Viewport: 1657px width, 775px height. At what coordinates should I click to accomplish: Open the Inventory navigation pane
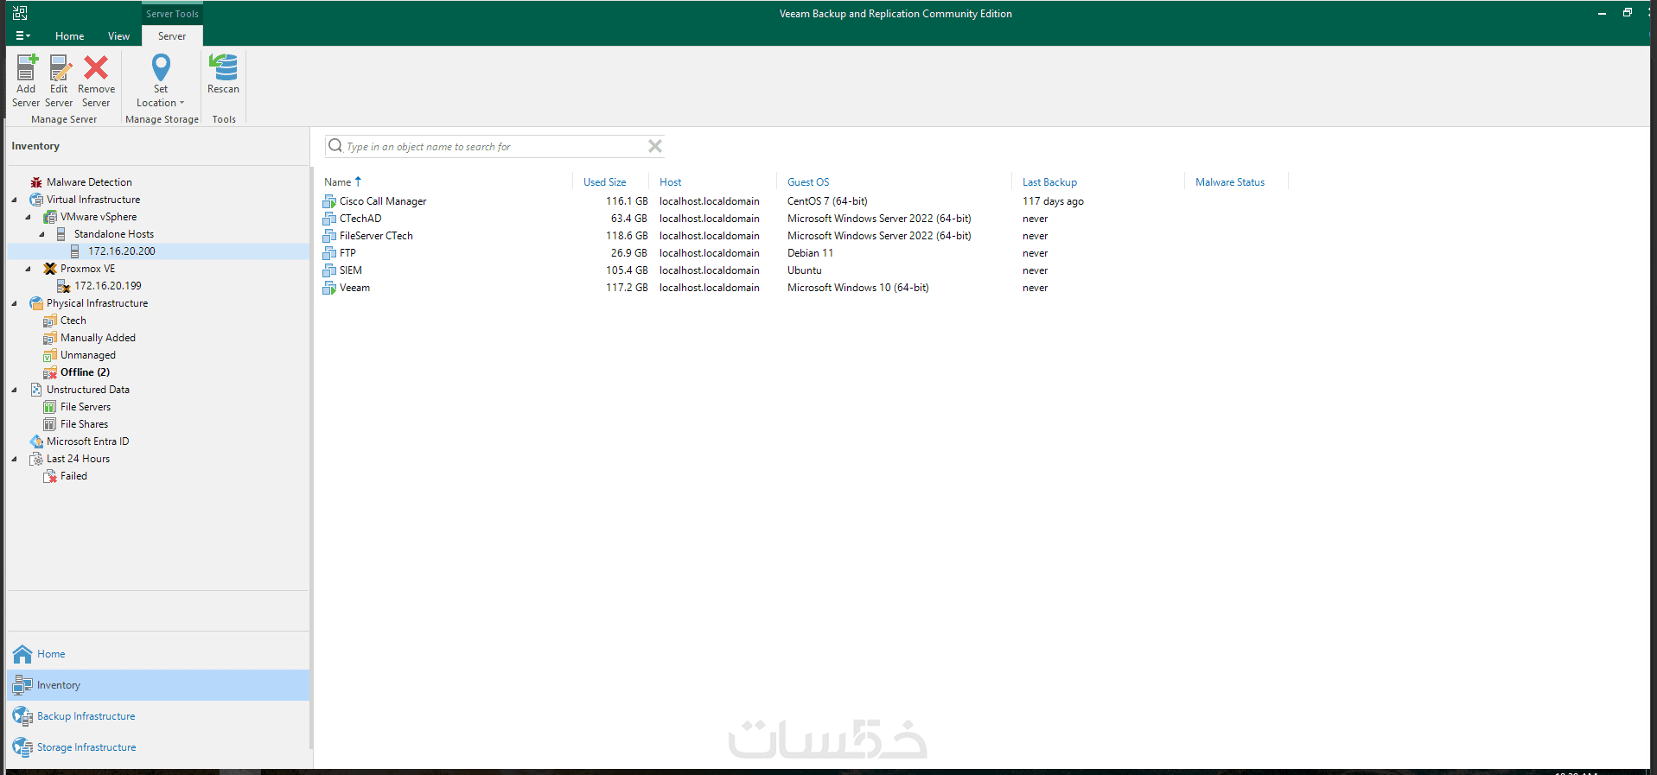158,685
